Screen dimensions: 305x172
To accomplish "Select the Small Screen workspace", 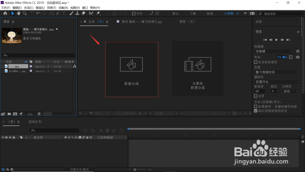I will (x=229, y=14).
